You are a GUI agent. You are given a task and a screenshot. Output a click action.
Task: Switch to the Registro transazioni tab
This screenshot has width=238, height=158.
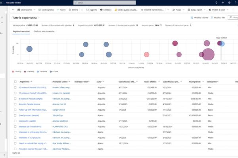(21, 31)
